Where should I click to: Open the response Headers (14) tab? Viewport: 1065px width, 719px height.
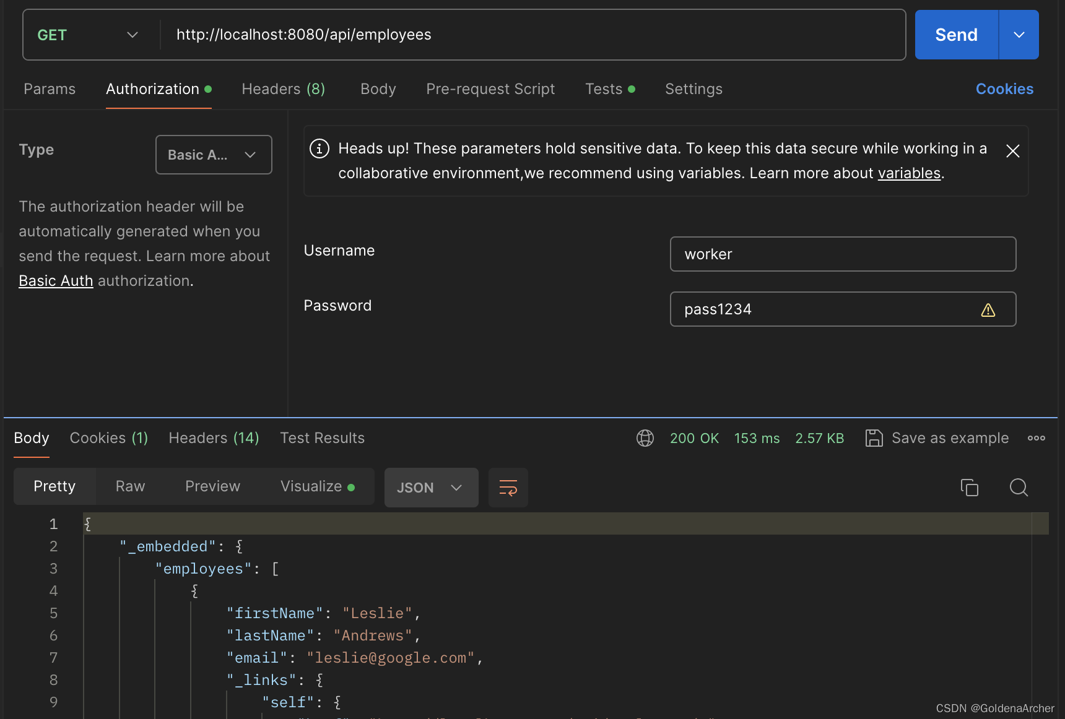coord(214,438)
